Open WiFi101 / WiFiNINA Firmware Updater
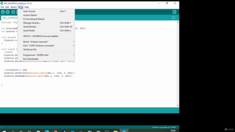 click(46, 36)
